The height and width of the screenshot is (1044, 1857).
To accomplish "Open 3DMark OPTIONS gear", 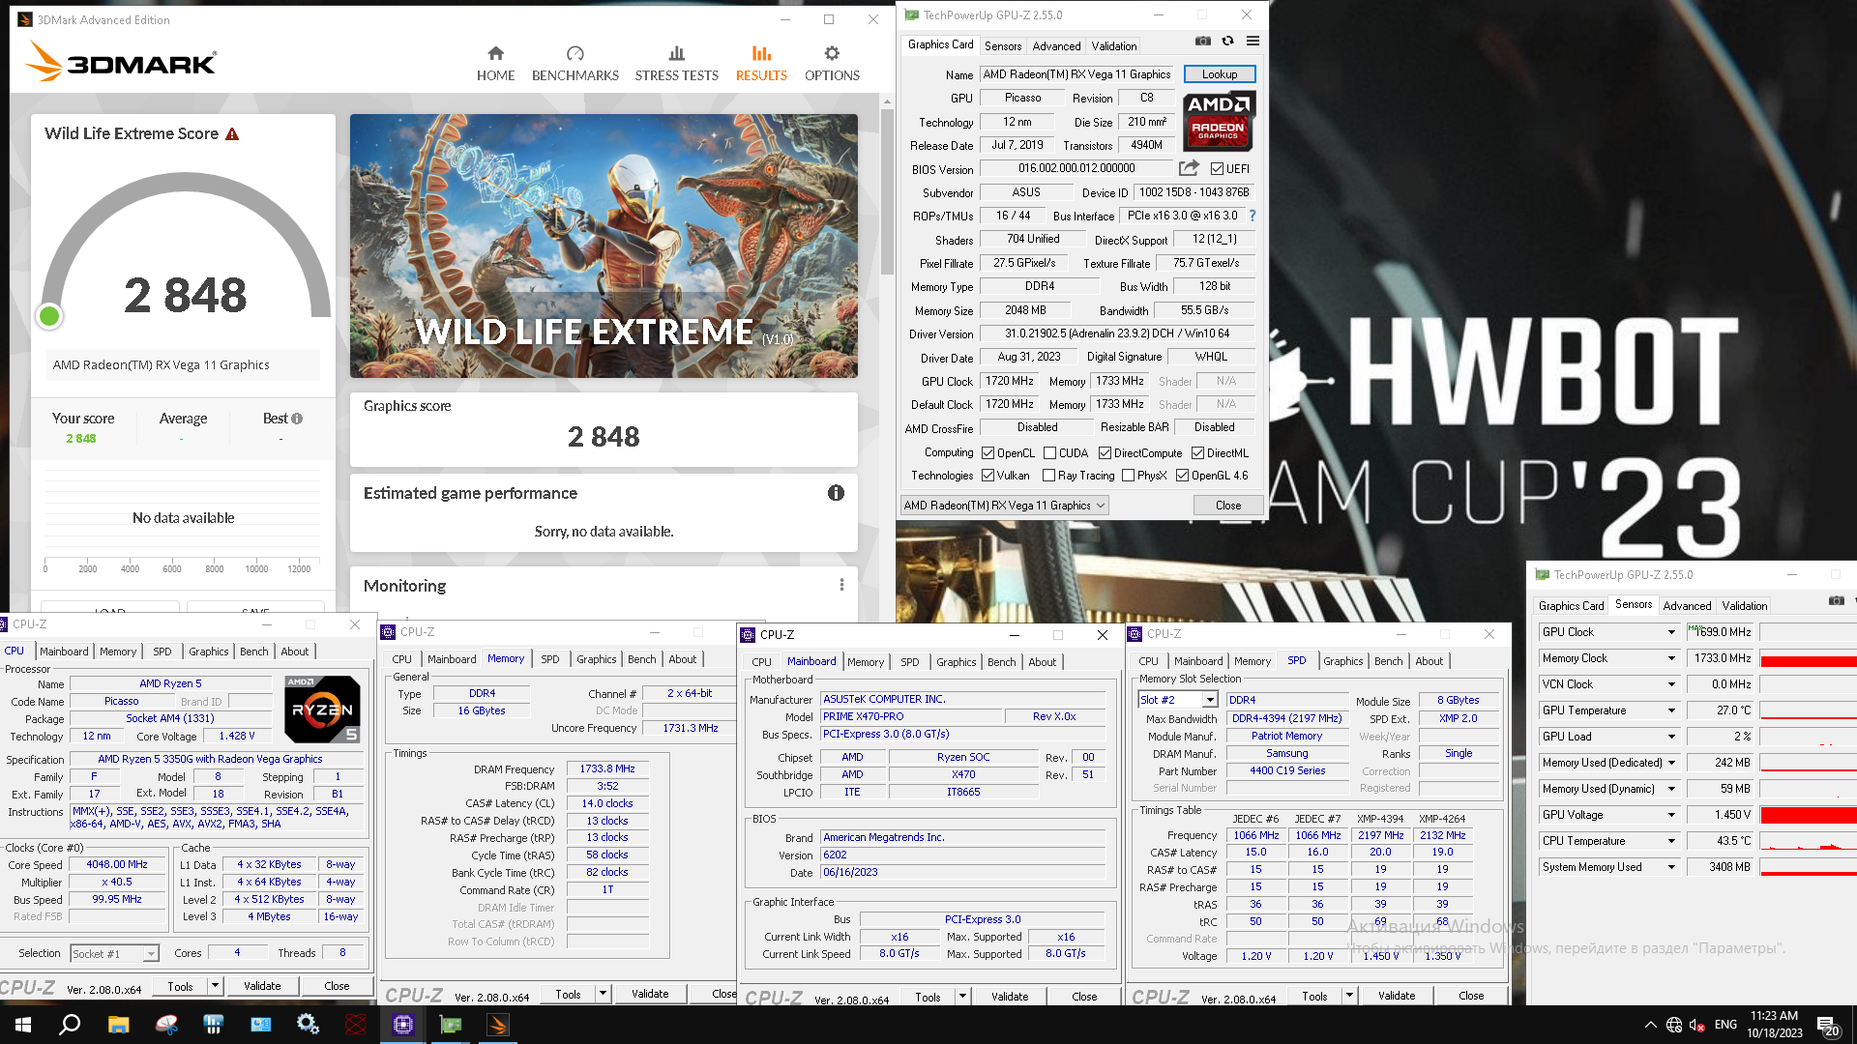I will [x=832, y=64].
